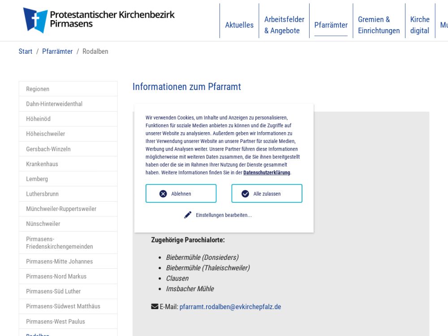
Task: Email pfarramt.rodalben@evkirchepfalz.de address link
Action: [230, 307]
